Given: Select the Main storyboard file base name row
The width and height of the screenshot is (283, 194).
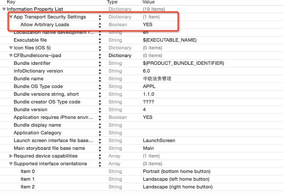Looking at the screenshot, I should [49, 148].
